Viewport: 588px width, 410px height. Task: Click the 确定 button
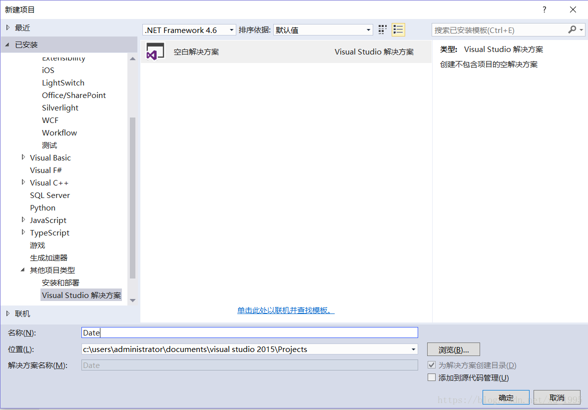tap(506, 397)
